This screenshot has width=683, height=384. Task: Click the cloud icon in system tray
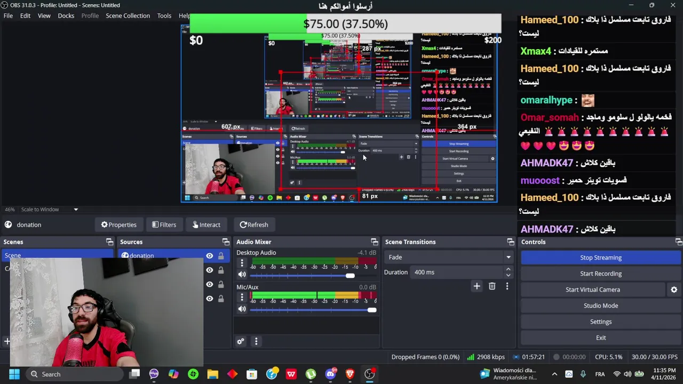pos(569,374)
